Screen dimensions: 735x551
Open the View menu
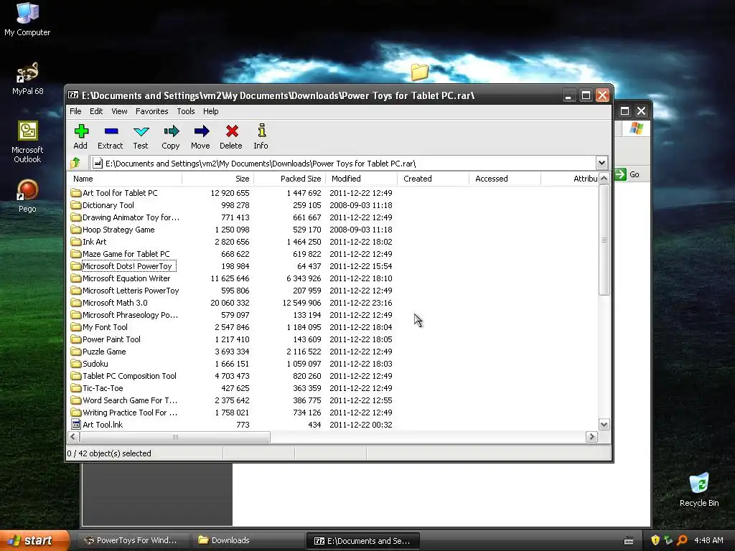coord(119,111)
